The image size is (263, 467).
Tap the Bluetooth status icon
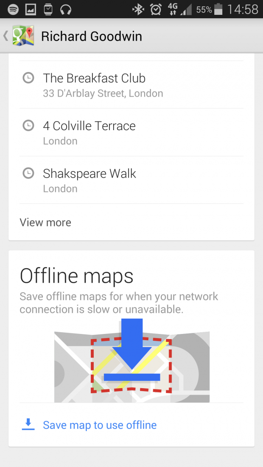pos(138,9)
